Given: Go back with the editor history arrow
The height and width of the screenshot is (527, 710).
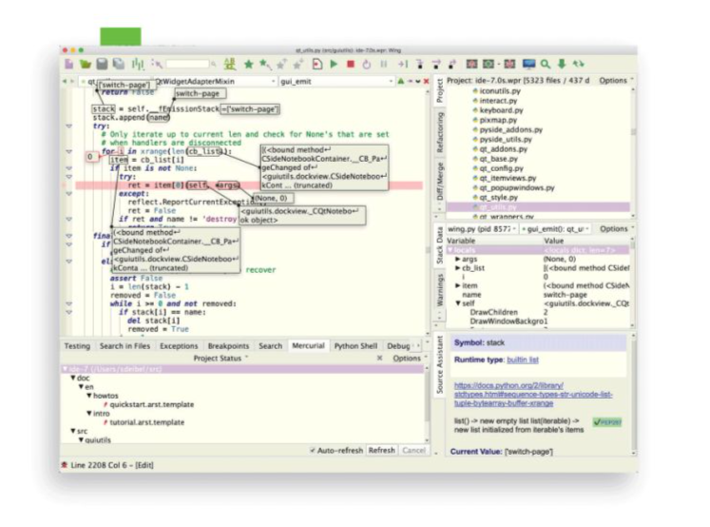Looking at the screenshot, I should click(x=65, y=81).
